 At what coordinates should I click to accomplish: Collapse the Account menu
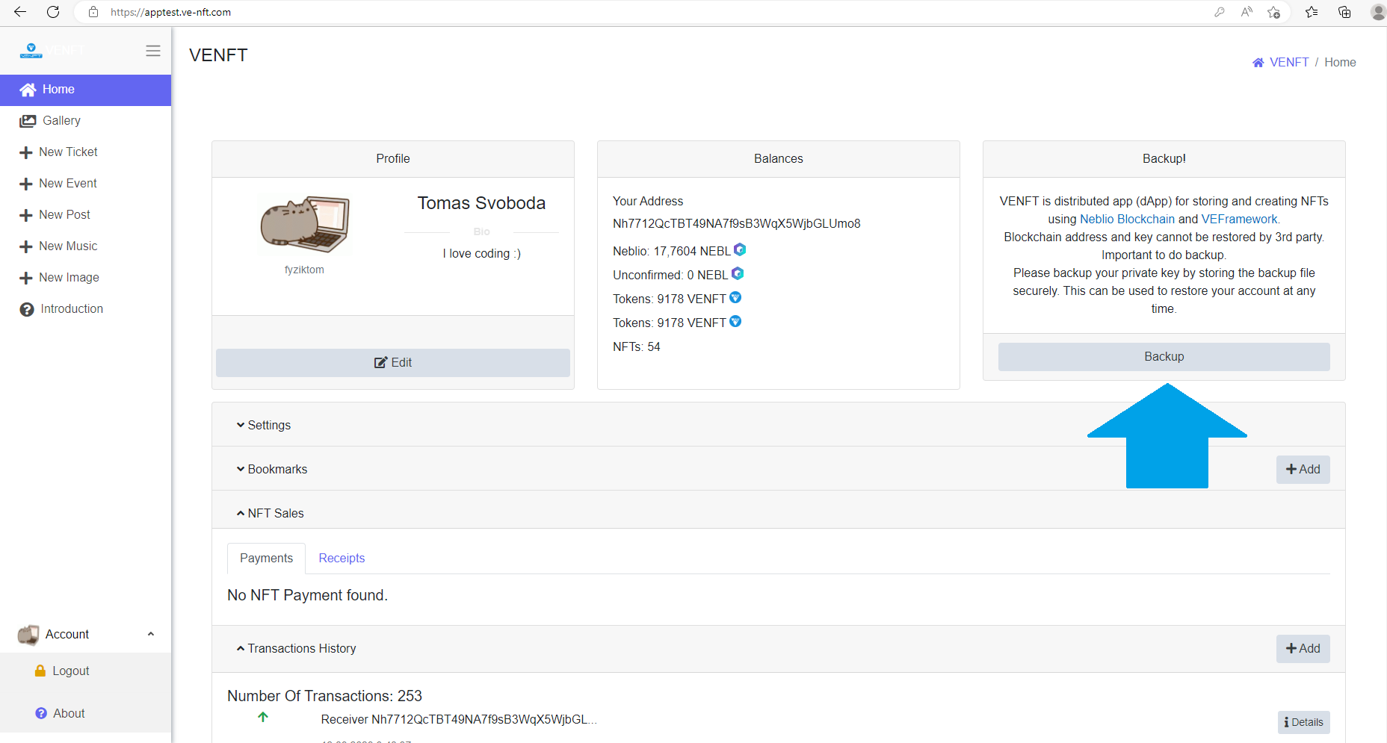[x=85, y=635]
